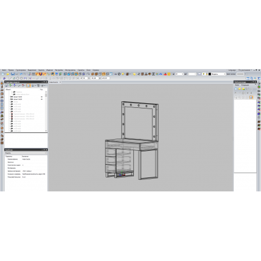Select the first bold Шкаф item in tree
Viewport: 261px width, 261px height.
click(x=17, y=97)
